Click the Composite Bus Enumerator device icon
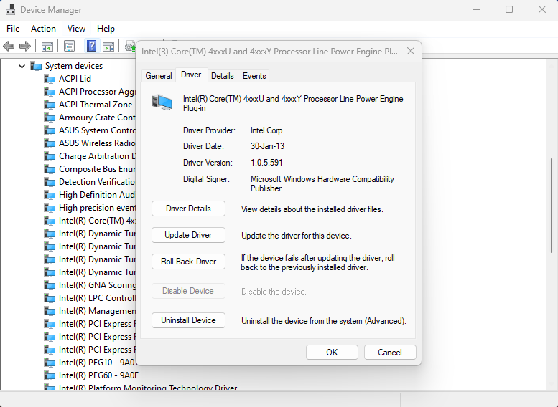The width and height of the screenshot is (558, 407). pos(50,169)
